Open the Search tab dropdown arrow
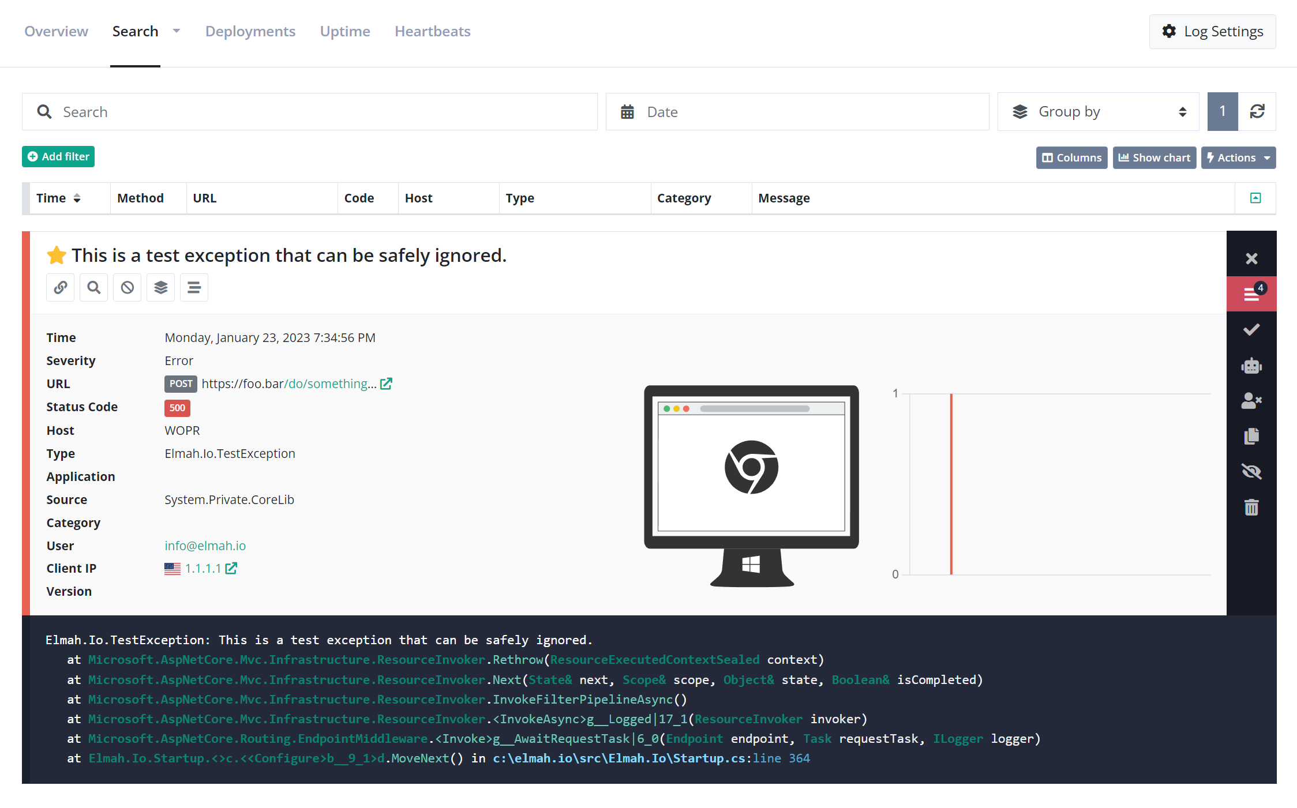This screenshot has height=808, width=1297. 177,31
